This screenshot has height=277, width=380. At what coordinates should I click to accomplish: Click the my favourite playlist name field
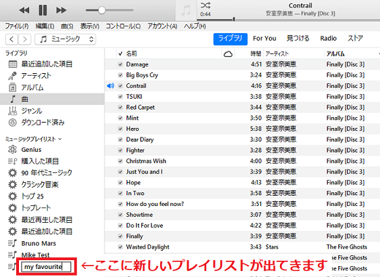[46, 267]
